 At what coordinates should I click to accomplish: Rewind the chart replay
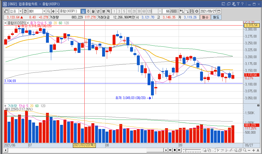[170, 150]
